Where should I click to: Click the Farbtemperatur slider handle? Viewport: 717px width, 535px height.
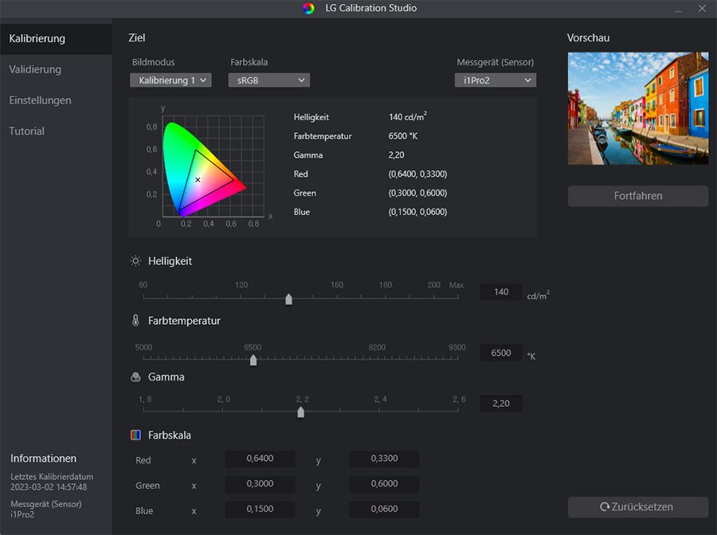point(253,360)
